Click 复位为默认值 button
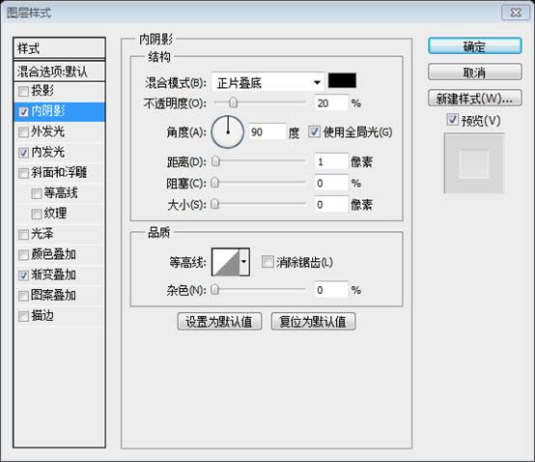The image size is (535, 462). (313, 321)
